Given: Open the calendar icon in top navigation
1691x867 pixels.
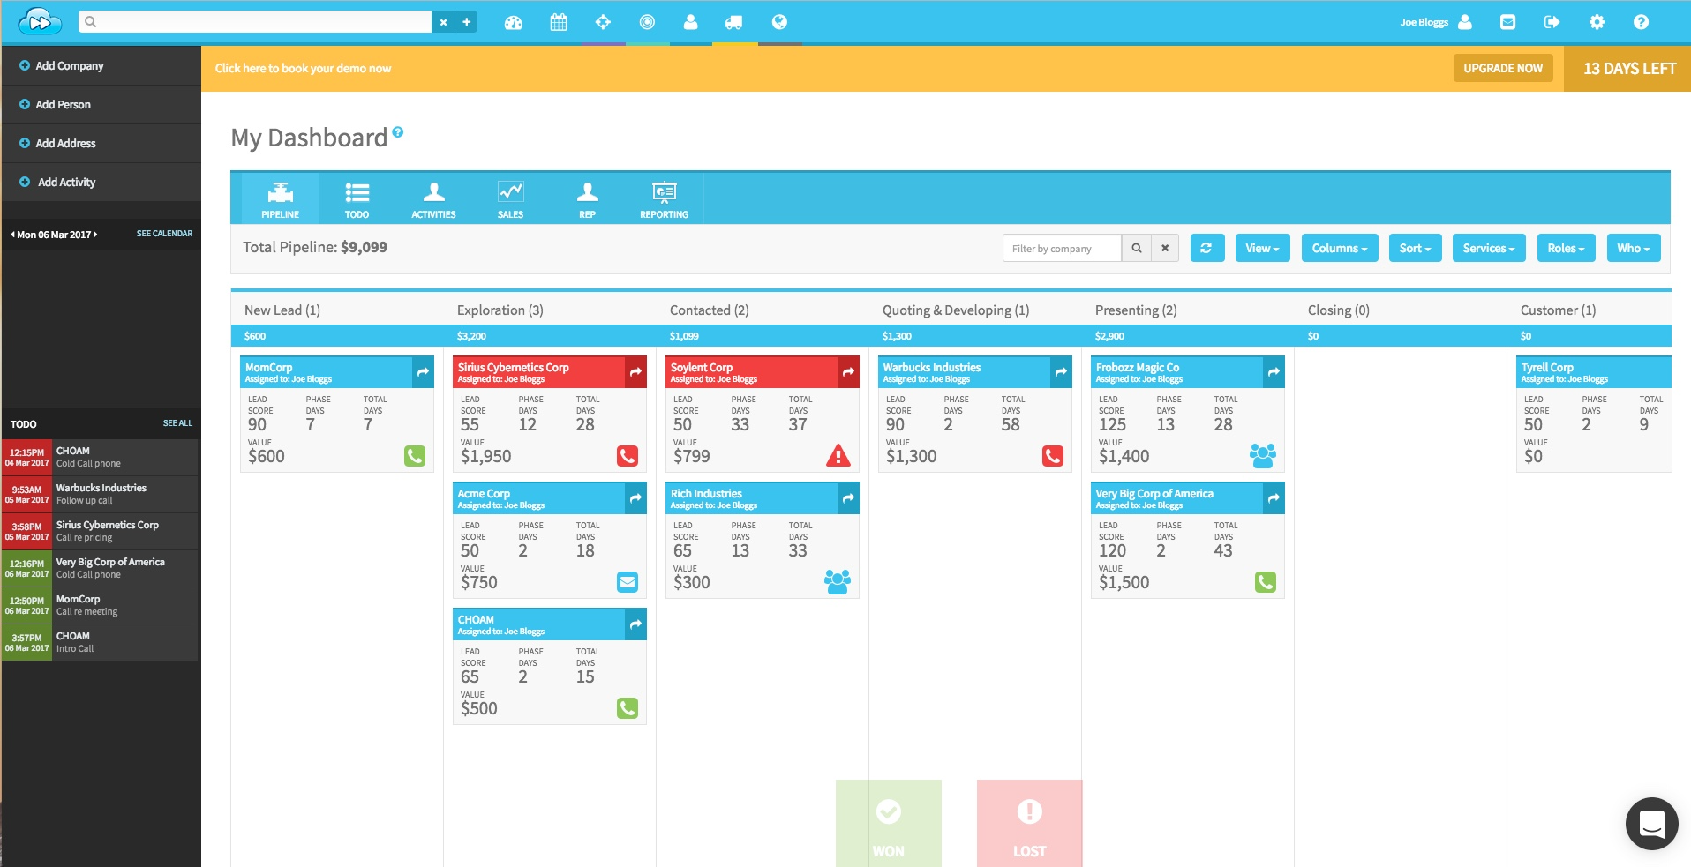Looking at the screenshot, I should pyautogui.click(x=559, y=21).
